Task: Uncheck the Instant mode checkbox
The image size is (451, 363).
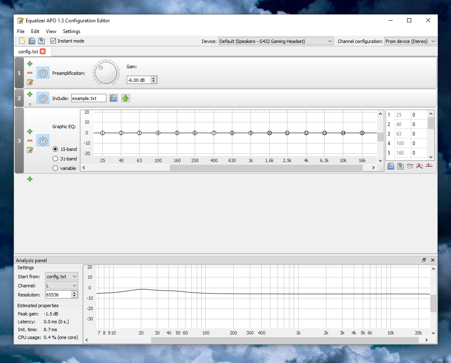Action: [x=53, y=41]
